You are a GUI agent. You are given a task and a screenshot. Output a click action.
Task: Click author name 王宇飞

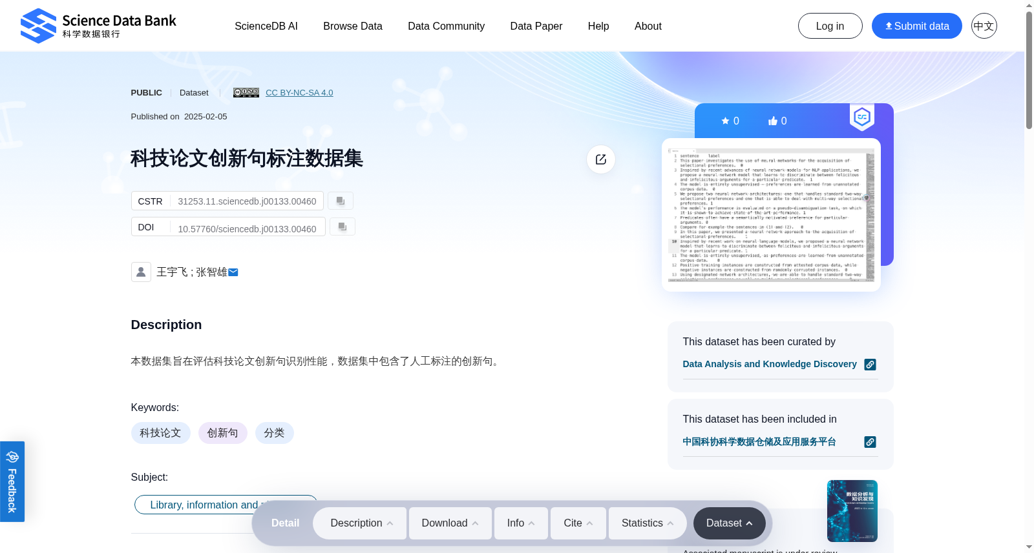tap(172, 272)
